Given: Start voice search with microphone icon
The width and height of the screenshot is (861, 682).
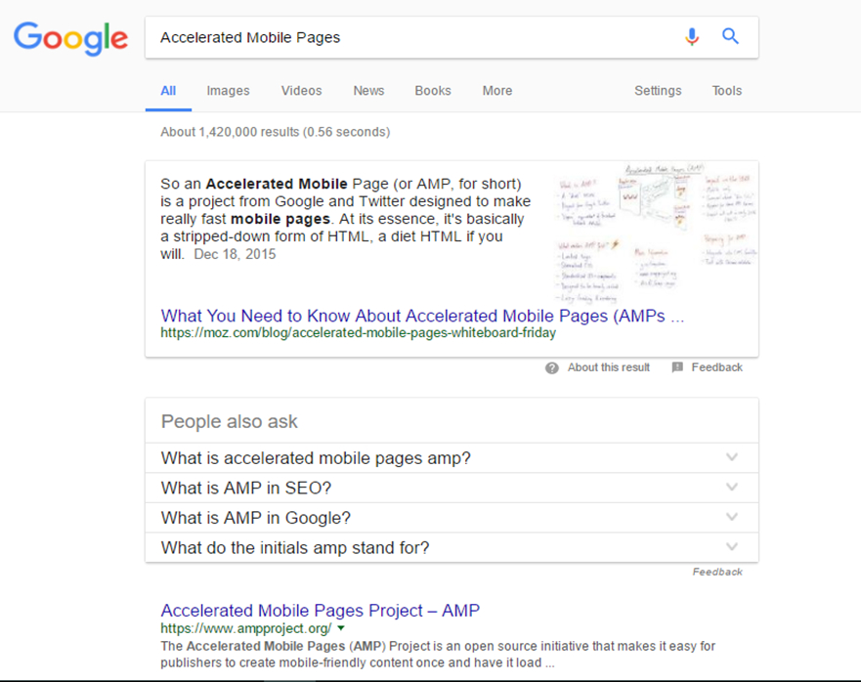Looking at the screenshot, I should point(692,37).
